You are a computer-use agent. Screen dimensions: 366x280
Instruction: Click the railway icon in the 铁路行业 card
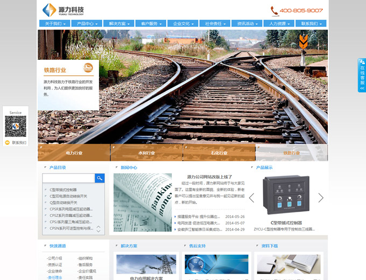point(88,68)
